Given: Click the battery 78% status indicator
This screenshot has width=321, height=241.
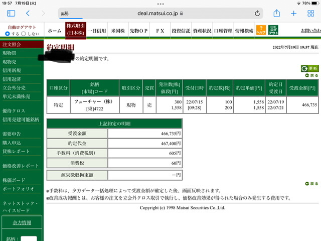Looking at the screenshot, I should click(310, 4).
